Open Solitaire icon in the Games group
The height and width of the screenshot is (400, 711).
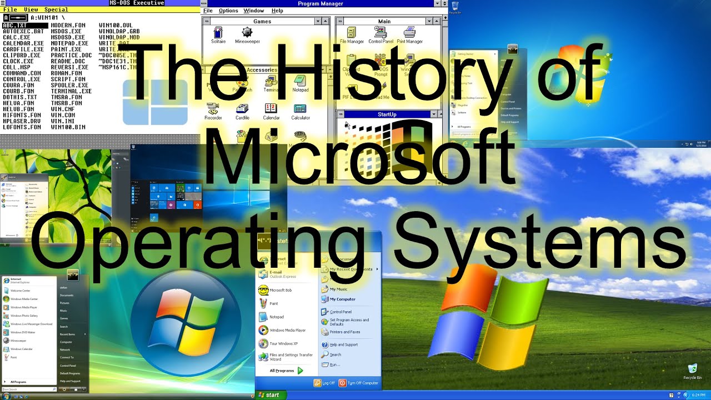[218, 35]
